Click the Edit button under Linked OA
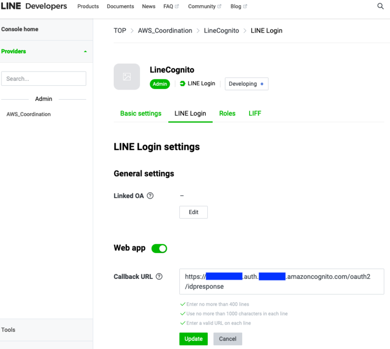Viewport: 390px width, 349px height. click(x=194, y=212)
